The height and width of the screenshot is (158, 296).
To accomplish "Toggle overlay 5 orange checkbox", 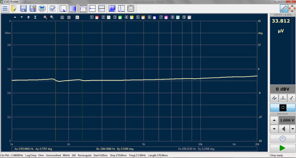I will [143, 17].
